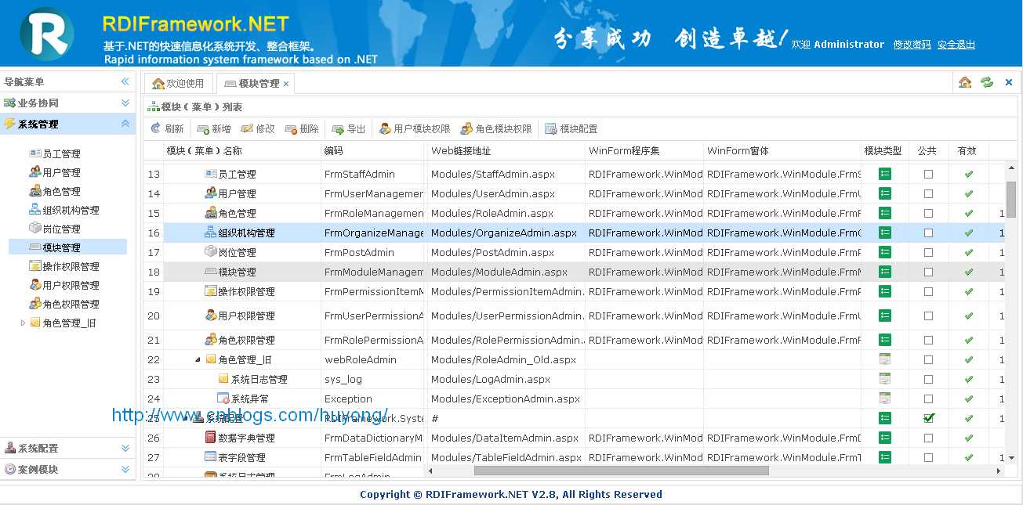Viewport: 1023px width, 505px height.
Task: Uncheck the checked public checkbox in row 25
Action: click(x=928, y=418)
